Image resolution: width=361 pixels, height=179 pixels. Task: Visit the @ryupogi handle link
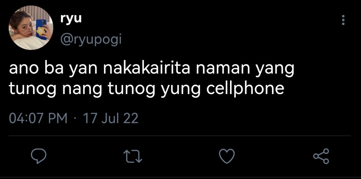click(91, 40)
